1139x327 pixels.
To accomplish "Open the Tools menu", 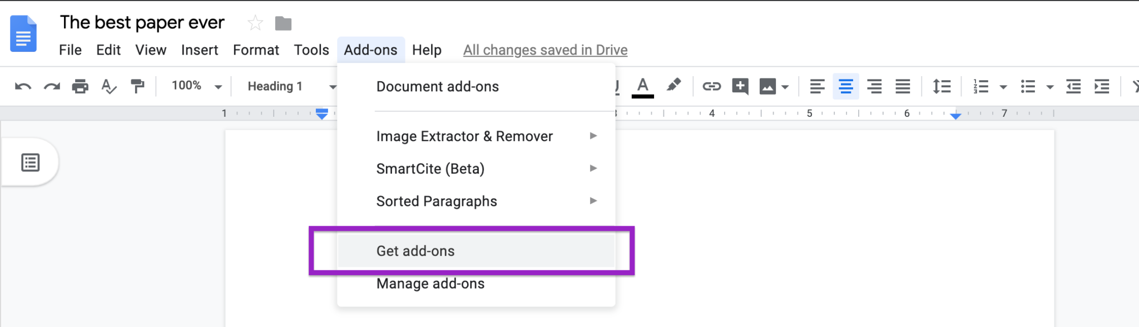I will tap(311, 50).
